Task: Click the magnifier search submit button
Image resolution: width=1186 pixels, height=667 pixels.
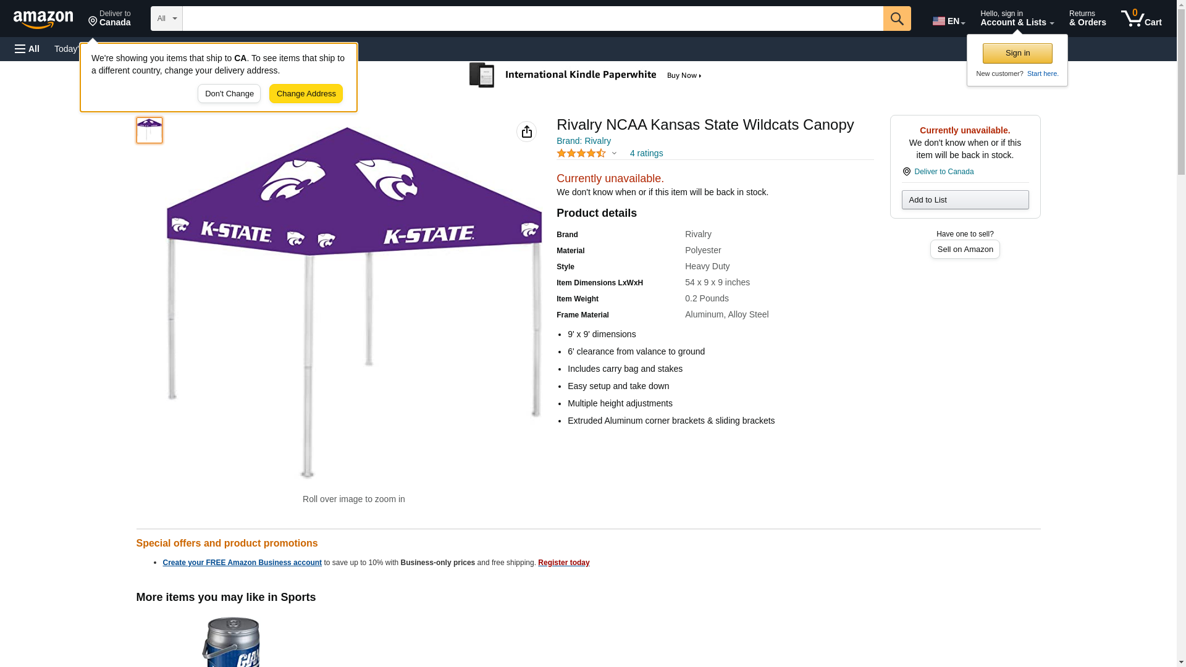Action: pos(897,19)
